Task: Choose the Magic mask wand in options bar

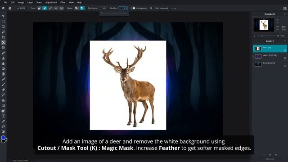Action: (x=45, y=8)
